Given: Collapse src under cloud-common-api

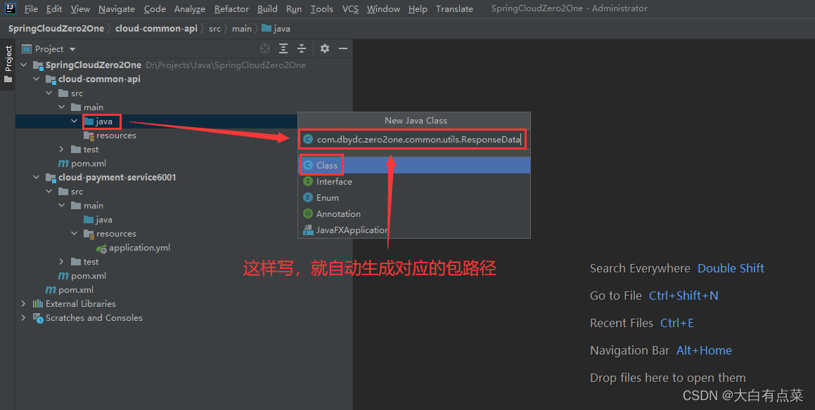Looking at the screenshot, I should tap(49, 93).
